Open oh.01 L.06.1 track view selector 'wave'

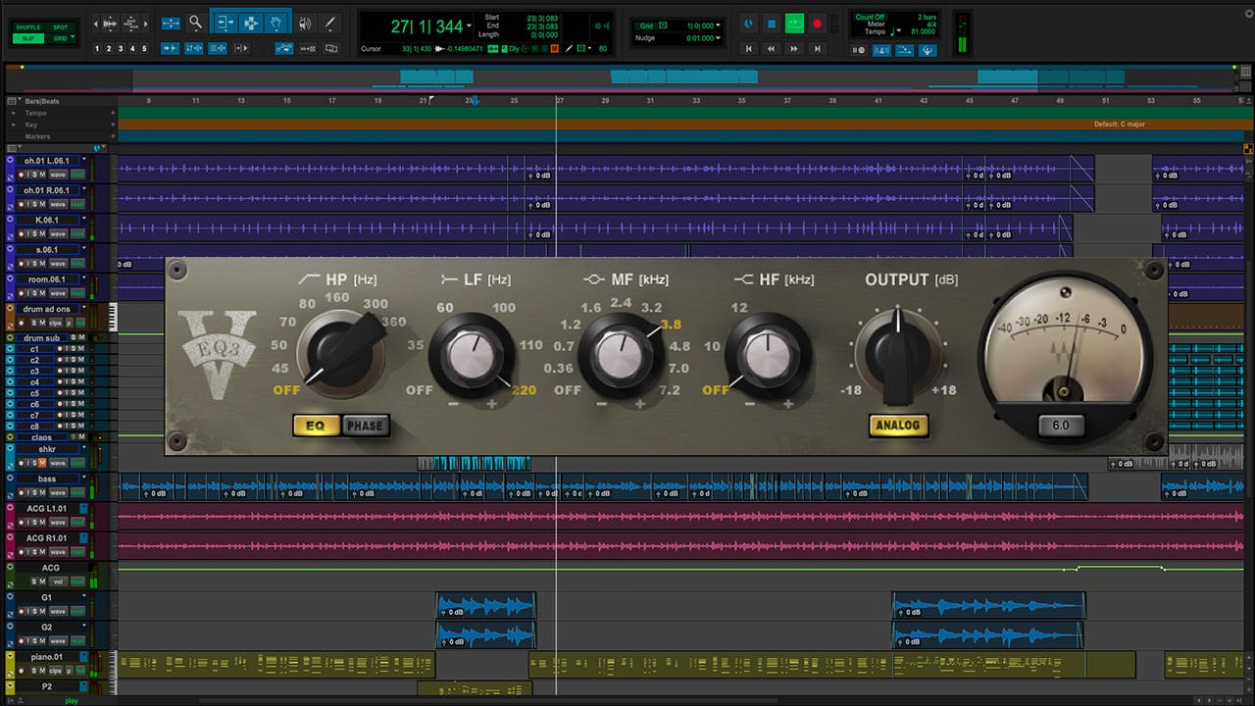(x=58, y=175)
